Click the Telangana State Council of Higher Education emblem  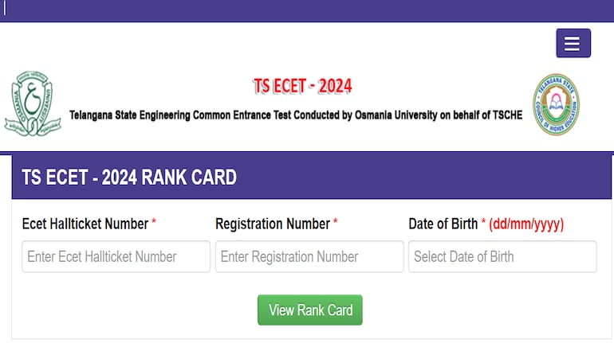[556, 104]
